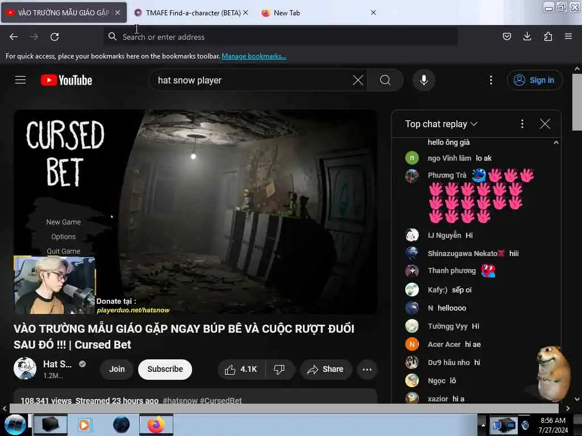Image resolution: width=582 pixels, height=436 pixels.
Task: Click the search icon in address bar
Action: (x=112, y=36)
